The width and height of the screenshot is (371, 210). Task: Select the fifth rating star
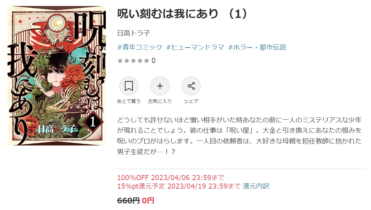[x=147, y=61]
